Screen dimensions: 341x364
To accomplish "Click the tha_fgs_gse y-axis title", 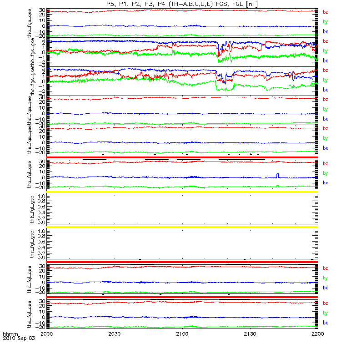I will click(30, 23).
